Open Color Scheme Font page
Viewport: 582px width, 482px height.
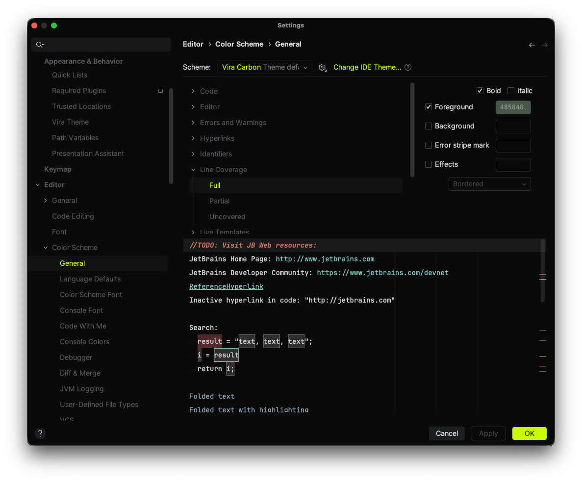tap(91, 295)
